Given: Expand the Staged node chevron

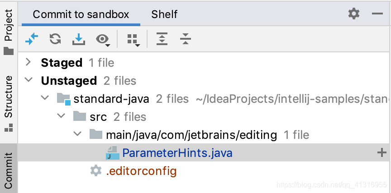Looking at the screenshot, I should pos(29,62).
